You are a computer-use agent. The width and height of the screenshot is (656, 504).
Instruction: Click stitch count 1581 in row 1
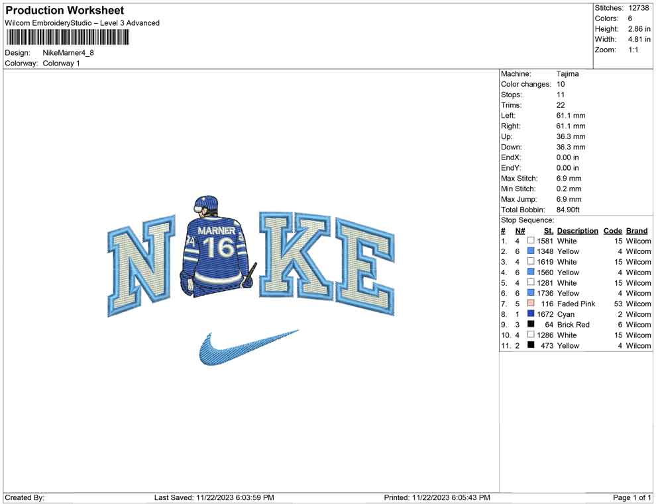coord(545,241)
